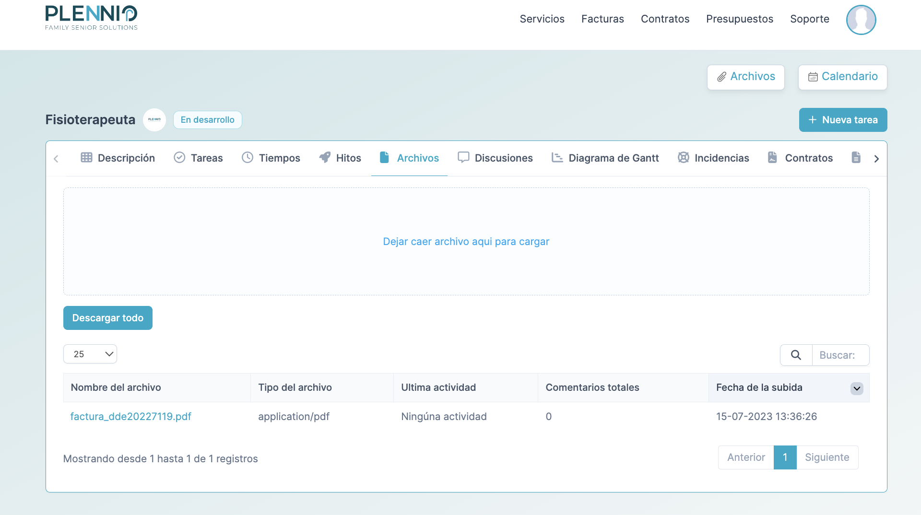Select page 1 in pagination
This screenshot has height=515, width=921.
click(785, 457)
